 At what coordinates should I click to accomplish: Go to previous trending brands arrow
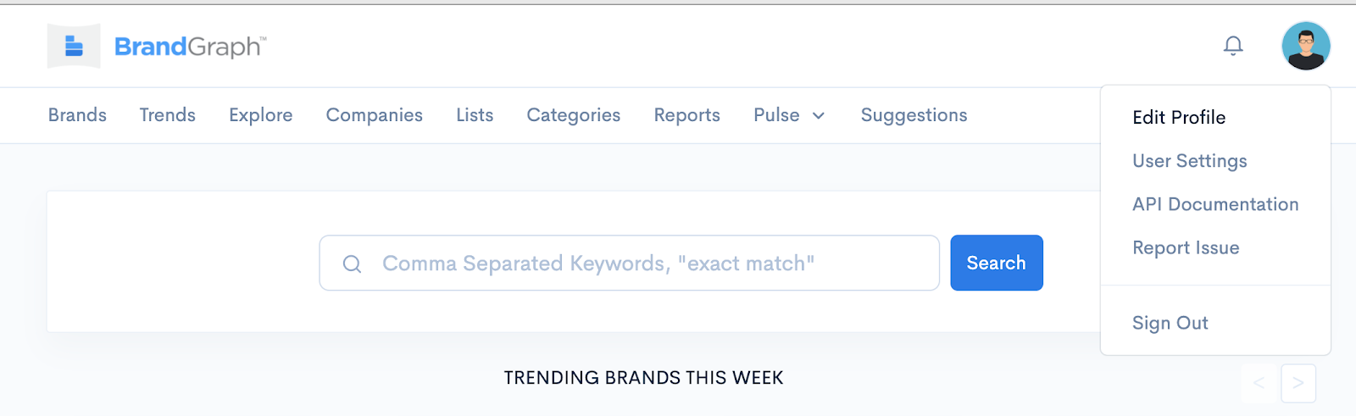1259,383
